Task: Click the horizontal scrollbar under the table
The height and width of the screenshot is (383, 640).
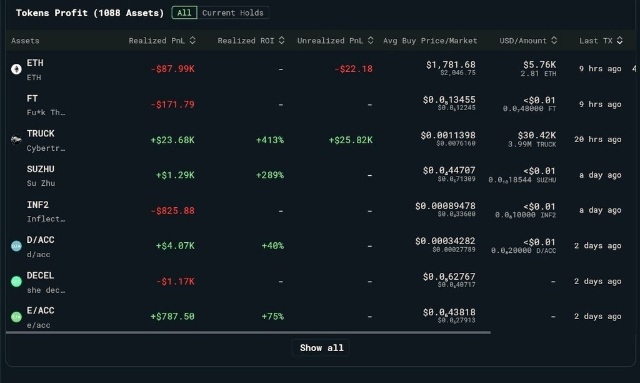Action: [x=248, y=332]
